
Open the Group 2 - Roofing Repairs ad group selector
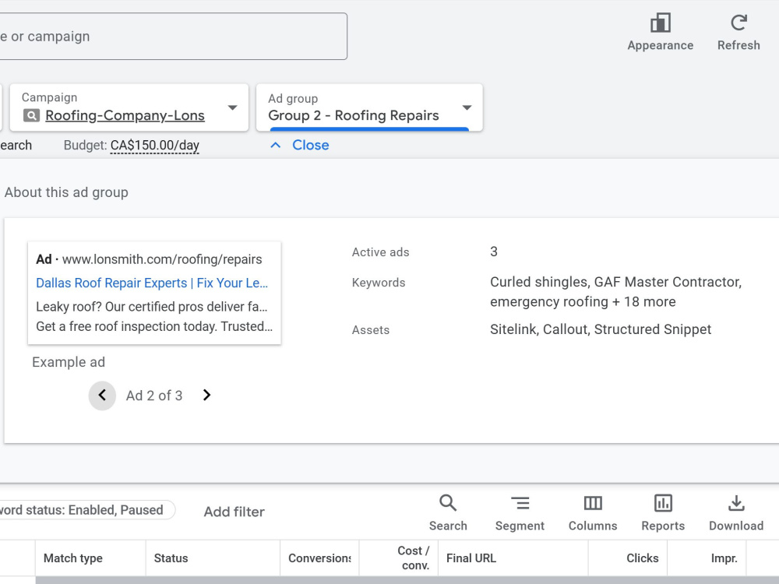[x=369, y=107]
